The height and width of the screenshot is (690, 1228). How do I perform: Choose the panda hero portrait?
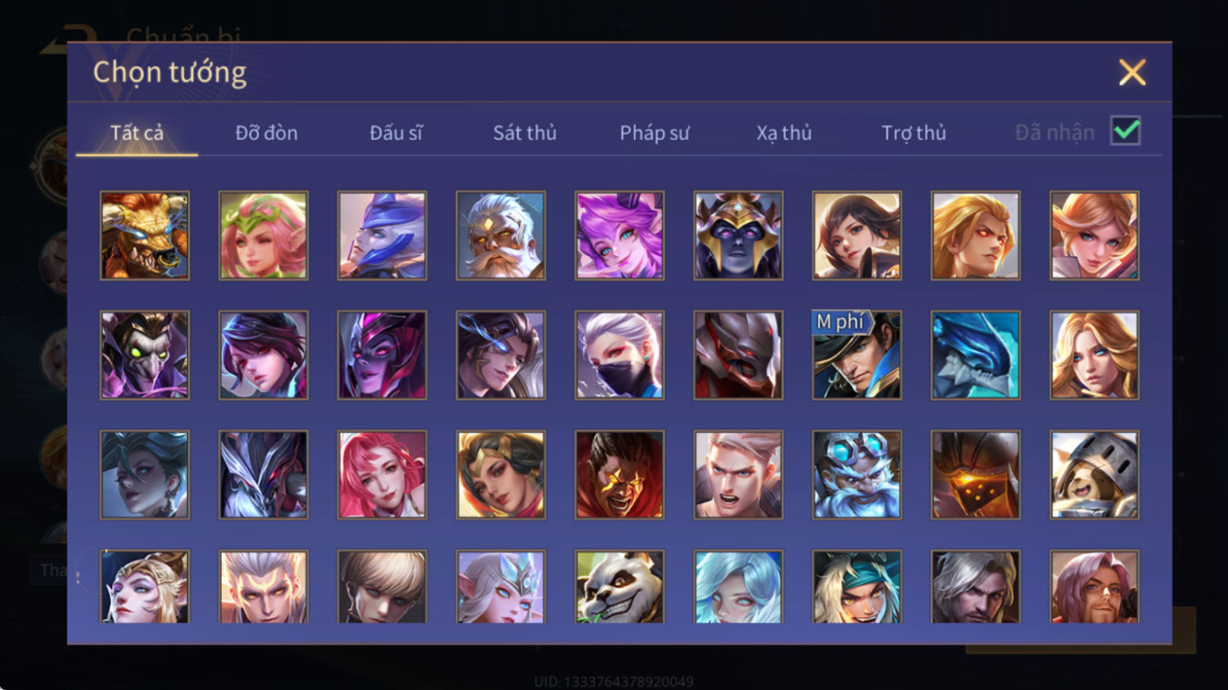click(x=619, y=587)
